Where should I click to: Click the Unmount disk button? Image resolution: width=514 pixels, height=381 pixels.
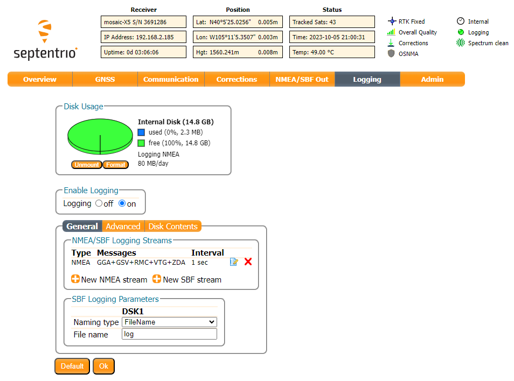coord(87,165)
